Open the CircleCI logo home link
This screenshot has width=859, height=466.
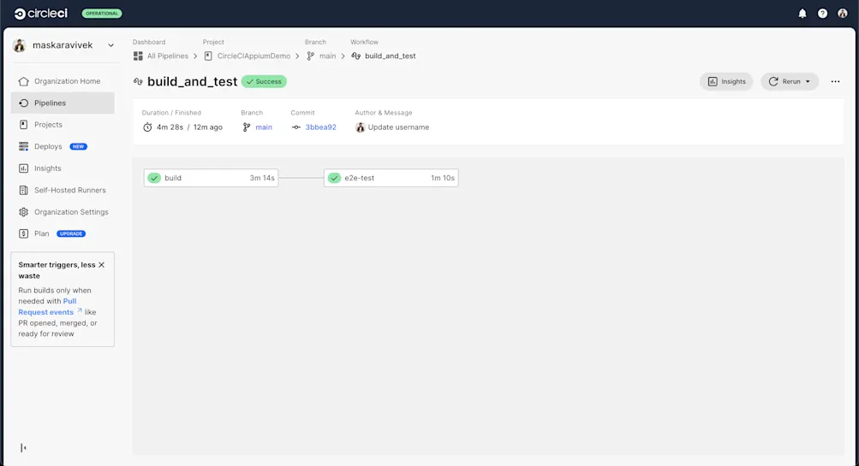[x=41, y=14]
